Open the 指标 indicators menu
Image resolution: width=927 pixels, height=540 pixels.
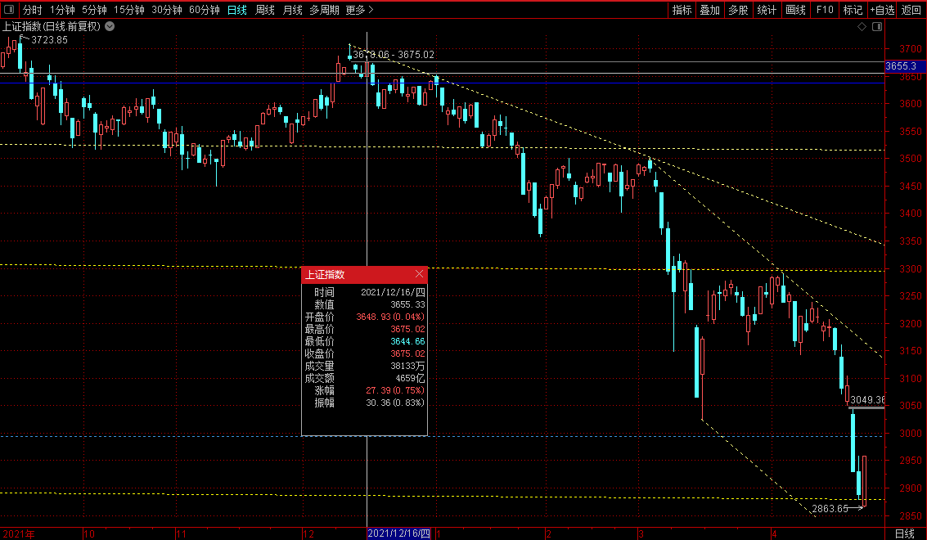[x=682, y=10]
